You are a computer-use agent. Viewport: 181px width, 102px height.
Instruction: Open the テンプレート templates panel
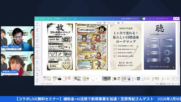coord(37,24)
